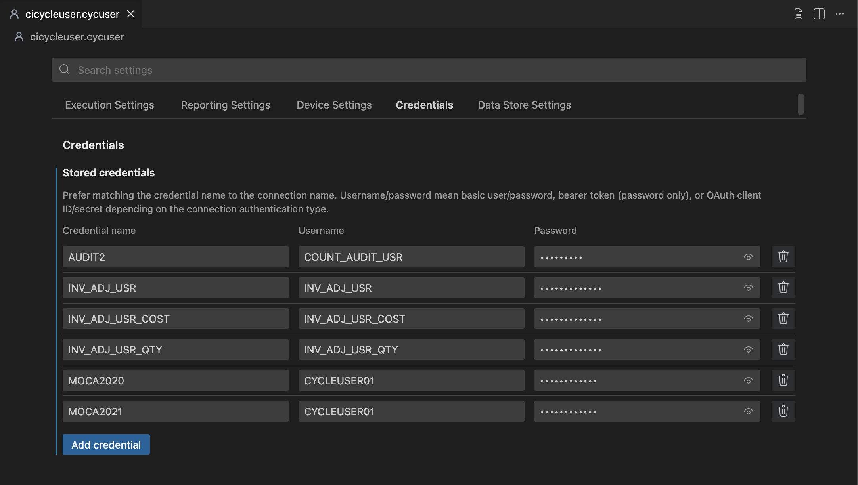Delete the MOCA2021 credential row

(783, 411)
